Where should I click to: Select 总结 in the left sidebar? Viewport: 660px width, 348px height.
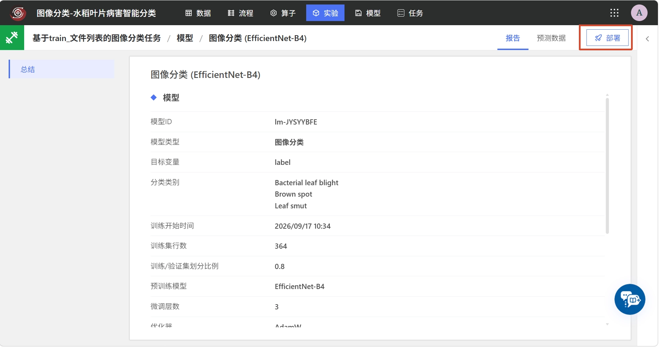[x=61, y=69]
